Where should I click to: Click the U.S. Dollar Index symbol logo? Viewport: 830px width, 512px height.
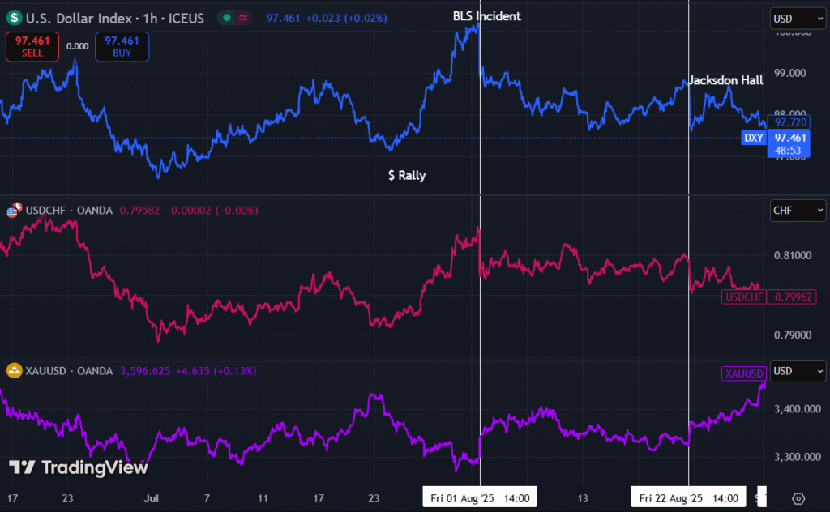tap(15, 18)
